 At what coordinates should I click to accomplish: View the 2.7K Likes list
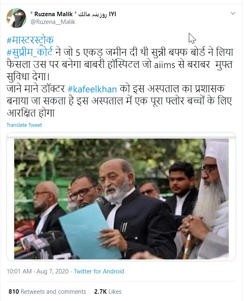[x=108, y=292]
